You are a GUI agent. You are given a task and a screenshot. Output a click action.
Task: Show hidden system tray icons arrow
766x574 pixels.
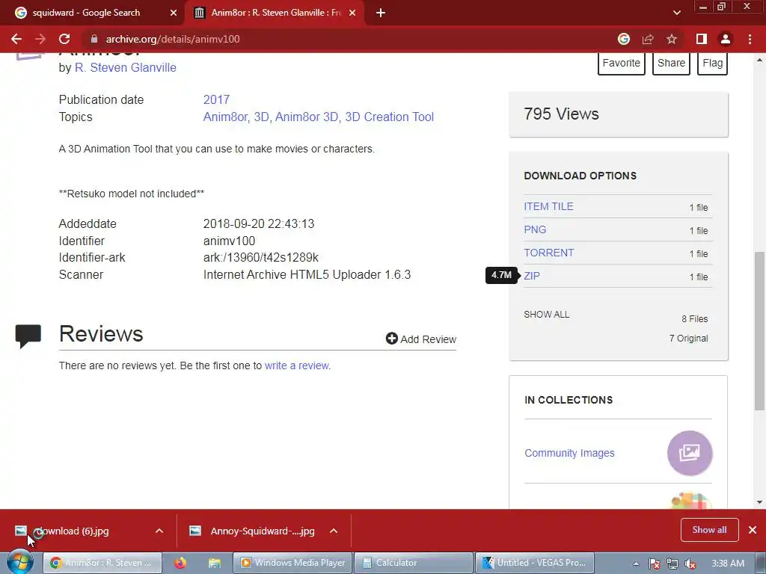pyautogui.click(x=636, y=564)
